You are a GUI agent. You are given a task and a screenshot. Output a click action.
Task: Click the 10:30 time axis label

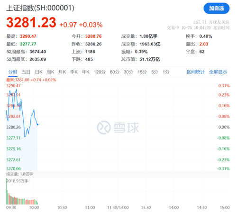[62, 208]
